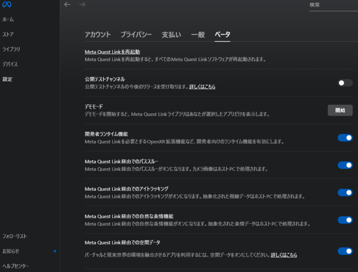358x272 pixels.
Task: Toggle 自然な表情機能 switch off
Action: pyautogui.click(x=345, y=220)
